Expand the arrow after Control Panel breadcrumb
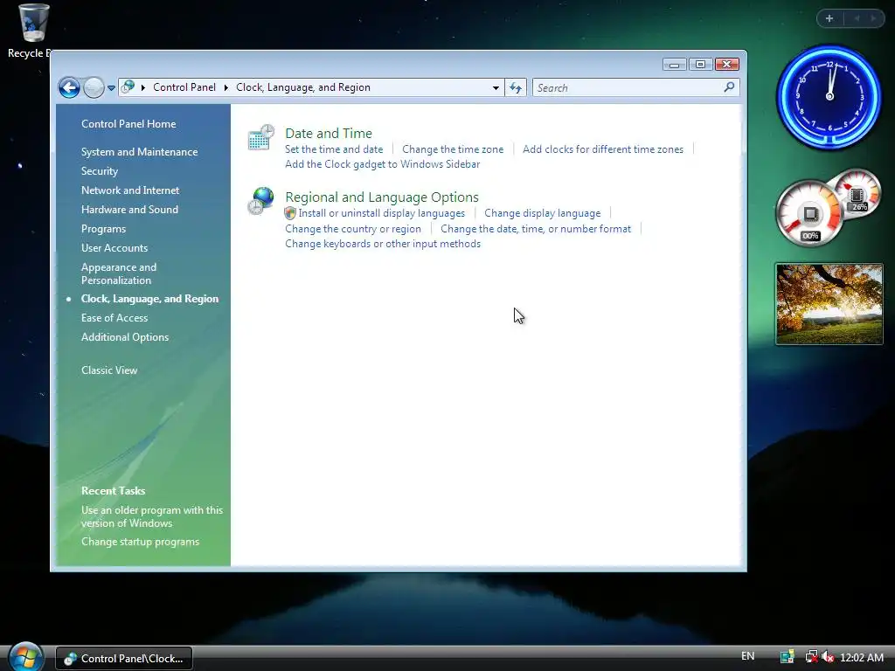 (x=226, y=87)
